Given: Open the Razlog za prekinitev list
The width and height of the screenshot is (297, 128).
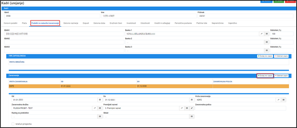Looking at the screenshot, I should point(100,117).
